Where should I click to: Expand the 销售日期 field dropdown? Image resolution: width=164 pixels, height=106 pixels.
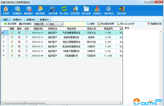pyautogui.click(x=47, y=24)
